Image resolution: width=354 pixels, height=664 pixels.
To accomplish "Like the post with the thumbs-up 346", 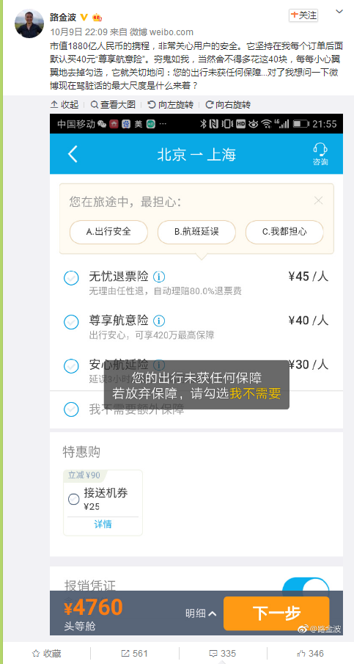I will [x=310, y=653].
